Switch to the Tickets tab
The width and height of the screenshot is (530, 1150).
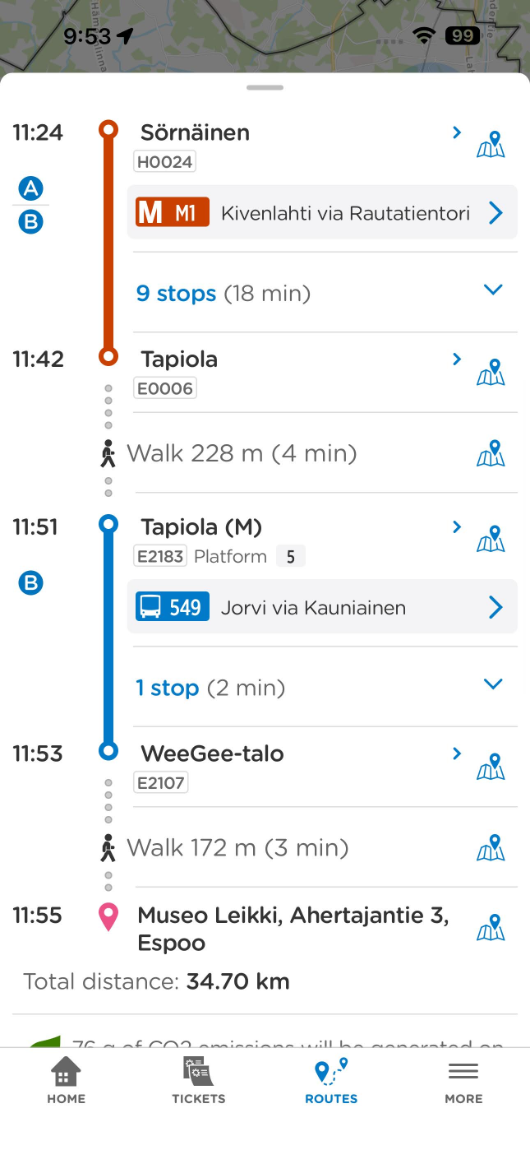(198, 1081)
